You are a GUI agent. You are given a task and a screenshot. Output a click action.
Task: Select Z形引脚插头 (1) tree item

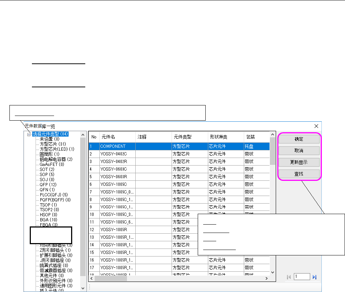tap(55, 250)
